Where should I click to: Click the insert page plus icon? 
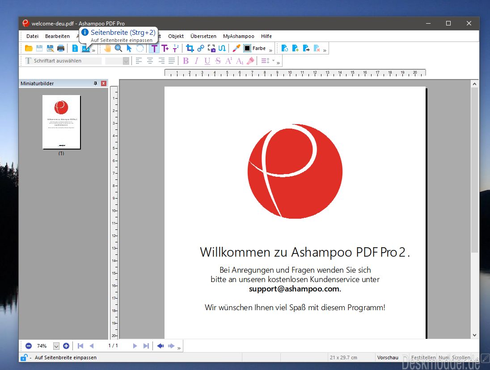click(296, 48)
